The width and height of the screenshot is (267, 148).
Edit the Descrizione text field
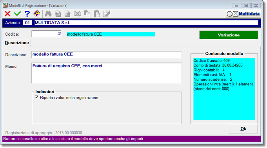pyautogui.click(x=107, y=54)
